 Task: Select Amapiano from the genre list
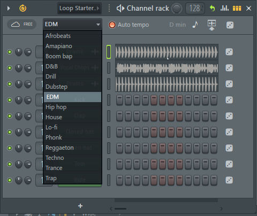(73, 46)
